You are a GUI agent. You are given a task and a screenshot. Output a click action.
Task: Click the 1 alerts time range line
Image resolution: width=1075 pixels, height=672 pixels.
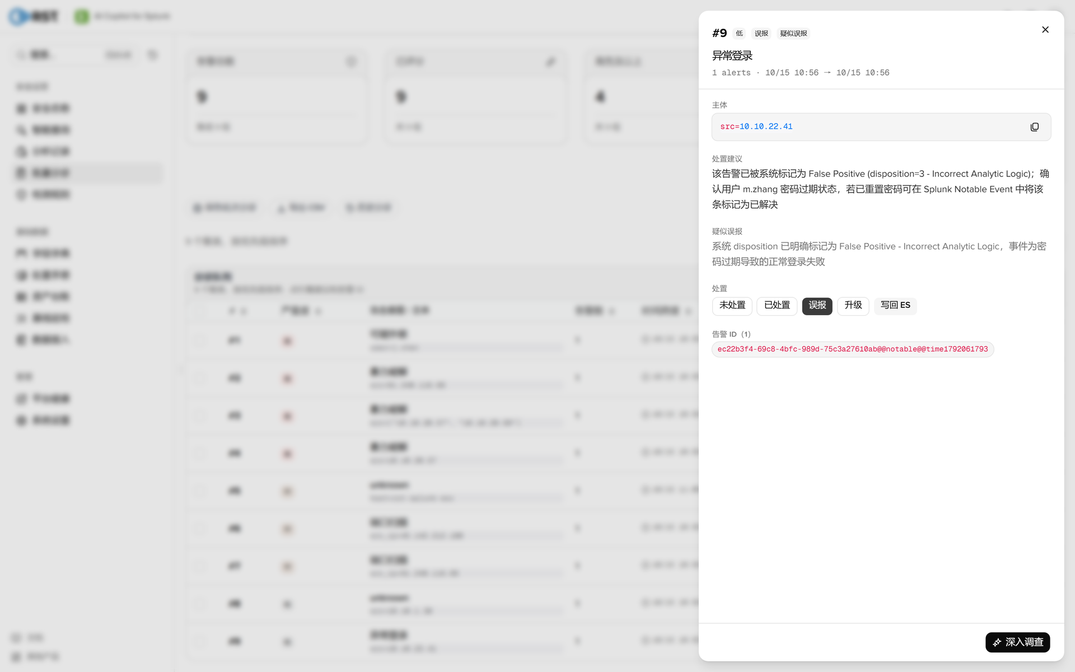click(801, 73)
